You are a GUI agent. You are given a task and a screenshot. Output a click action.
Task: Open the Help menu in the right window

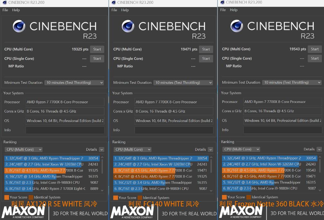pyautogui.click(x=234, y=10)
